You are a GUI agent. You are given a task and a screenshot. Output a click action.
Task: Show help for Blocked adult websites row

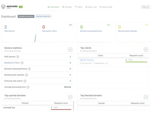(x=26, y=75)
